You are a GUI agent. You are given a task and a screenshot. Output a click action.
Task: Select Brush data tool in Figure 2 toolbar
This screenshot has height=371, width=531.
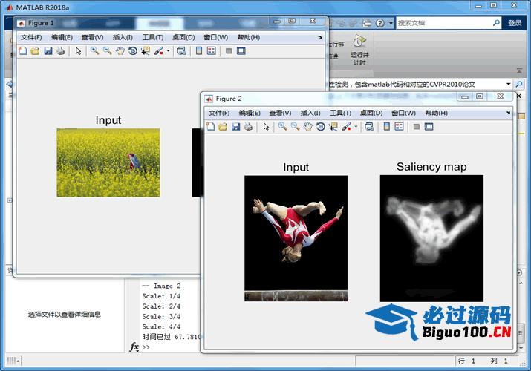click(346, 127)
